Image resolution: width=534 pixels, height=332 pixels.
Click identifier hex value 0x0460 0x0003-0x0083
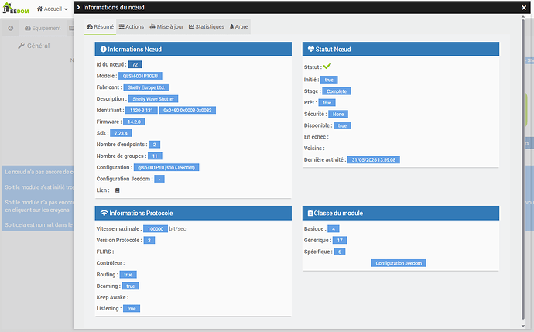click(x=187, y=111)
